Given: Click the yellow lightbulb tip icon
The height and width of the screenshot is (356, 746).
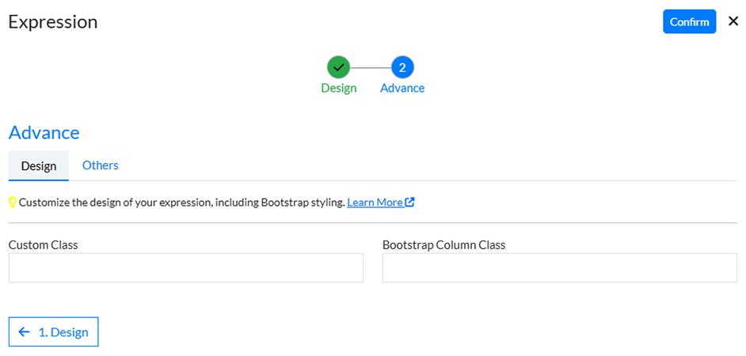Looking at the screenshot, I should click(x=13, y=203).
